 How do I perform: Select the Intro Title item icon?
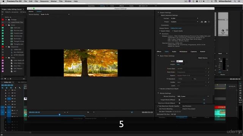pyautogui.click(x=12, y=66)
